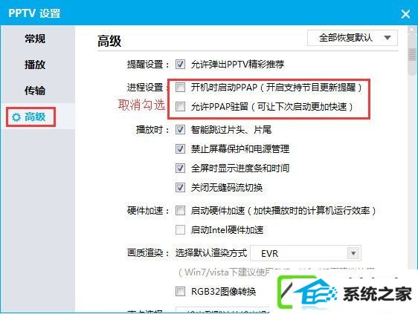Enable the 允许PPAP驻留 checkbox

click(x=180, y=106)
